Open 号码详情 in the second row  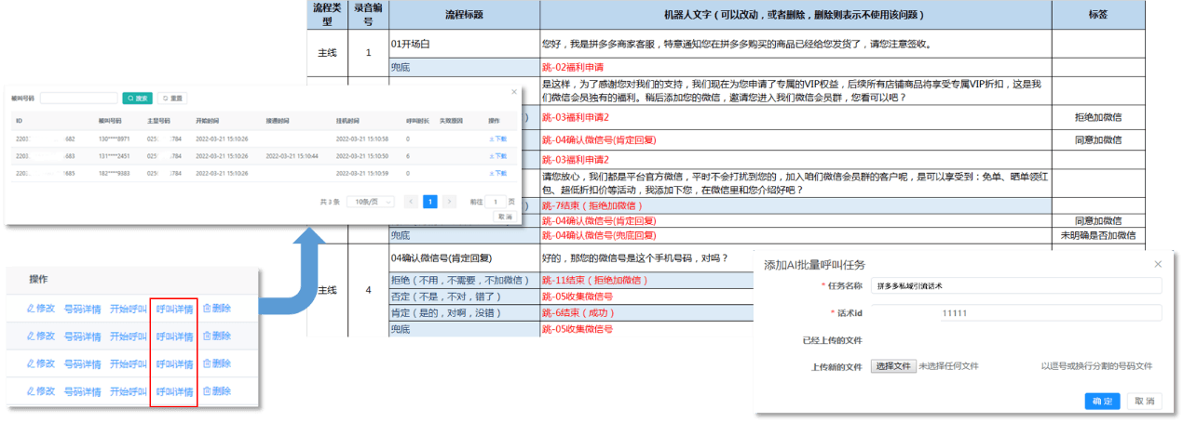coord(83,336)
